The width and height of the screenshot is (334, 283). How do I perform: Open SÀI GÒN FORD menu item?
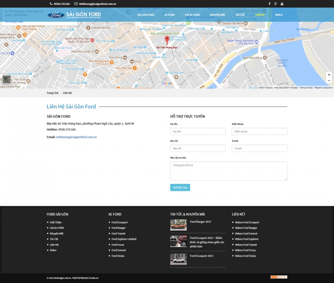tap(146, 15)
